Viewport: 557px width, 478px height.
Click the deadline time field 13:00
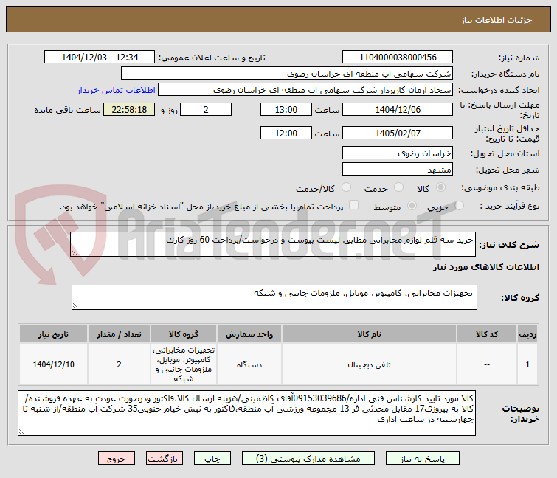point(286,109)
